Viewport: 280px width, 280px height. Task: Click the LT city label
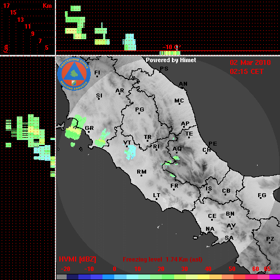pos(156,195)
